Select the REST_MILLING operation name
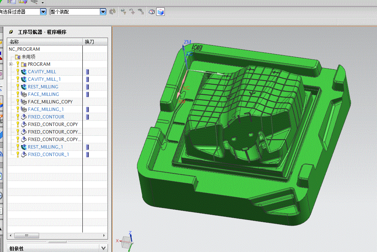377x252 pixels. point(43,87)
